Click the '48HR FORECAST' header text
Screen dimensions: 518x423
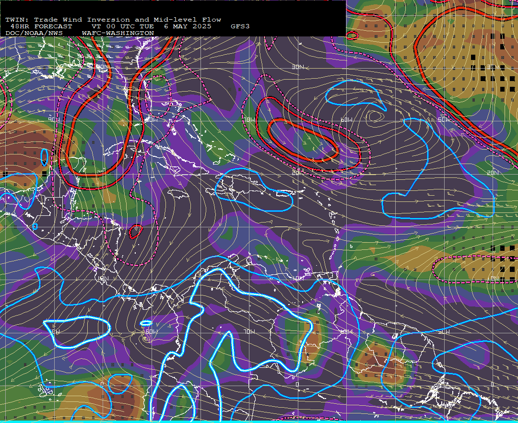click(41, 26)
